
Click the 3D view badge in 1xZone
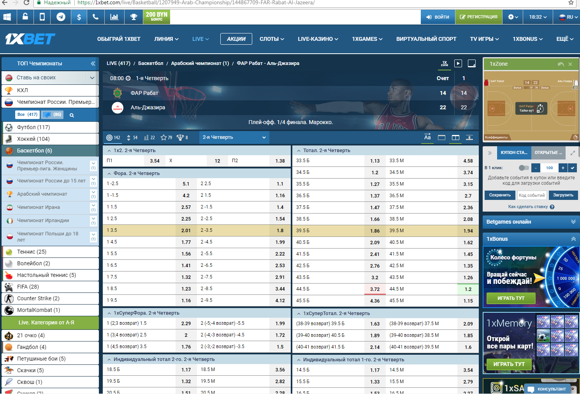(575, 88)
